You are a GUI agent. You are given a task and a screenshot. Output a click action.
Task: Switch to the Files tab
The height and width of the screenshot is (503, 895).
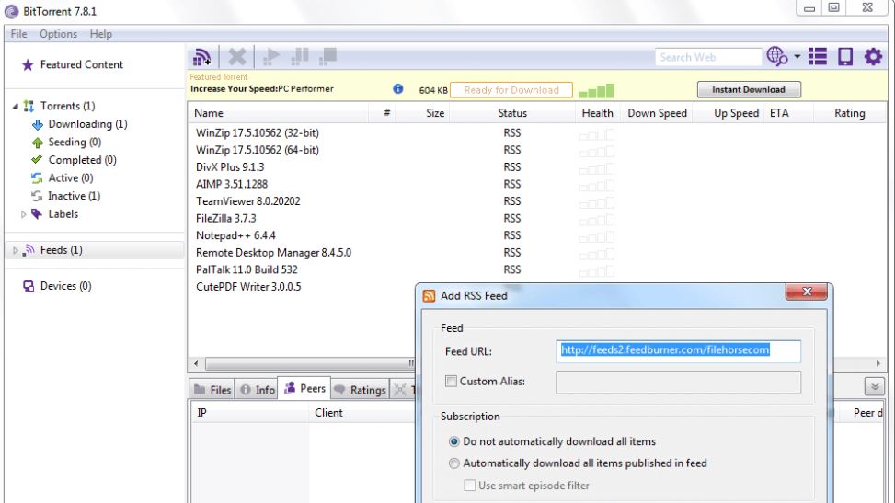(x=212, y=390)
